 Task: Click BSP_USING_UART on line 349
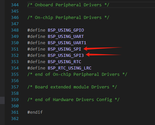point(66,37)
